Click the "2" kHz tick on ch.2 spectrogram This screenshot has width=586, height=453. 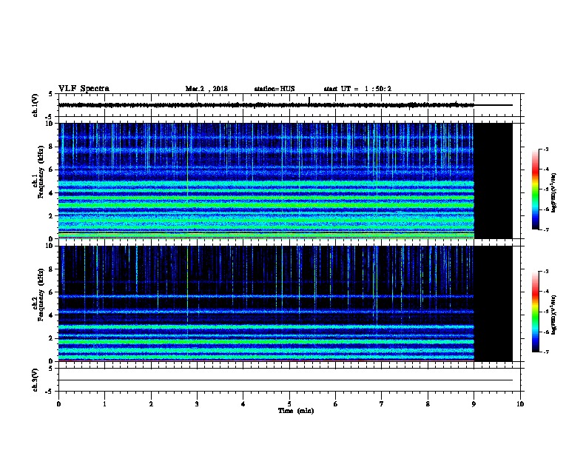pyautogui.click(x=52, y=338)
